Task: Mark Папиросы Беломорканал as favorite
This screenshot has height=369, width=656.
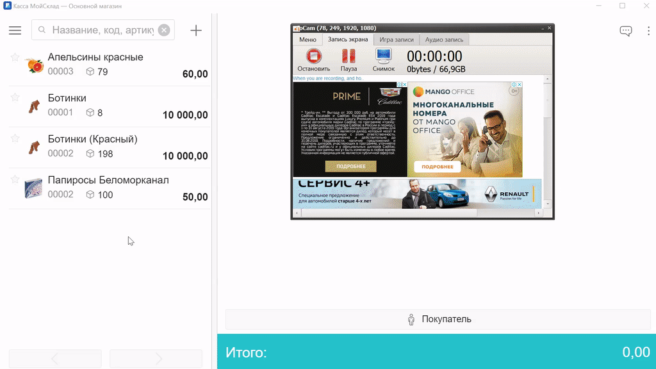Action: click(15, 180)
